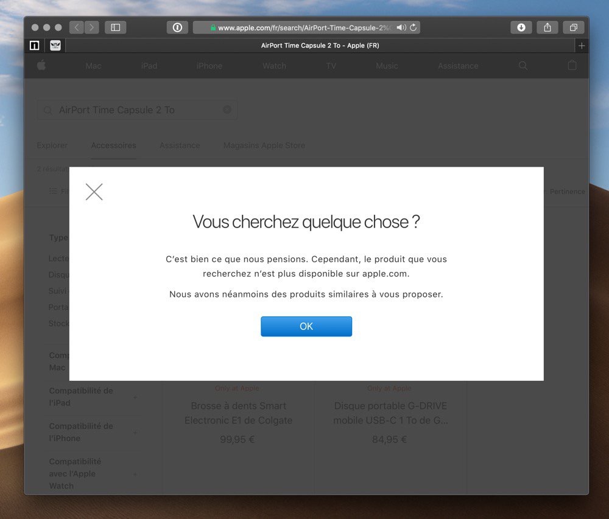Screen dimensions: 609x519
Task: Add a new tab with plus icon
Action: click(x=582, y=46)
